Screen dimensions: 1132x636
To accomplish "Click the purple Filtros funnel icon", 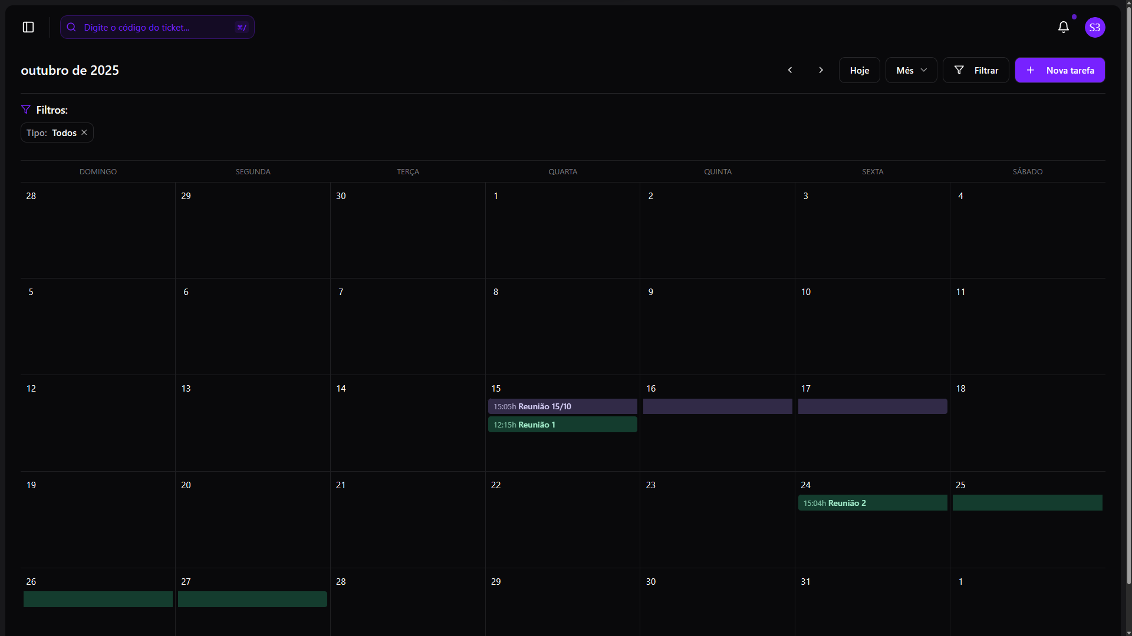I will (25, 110).
